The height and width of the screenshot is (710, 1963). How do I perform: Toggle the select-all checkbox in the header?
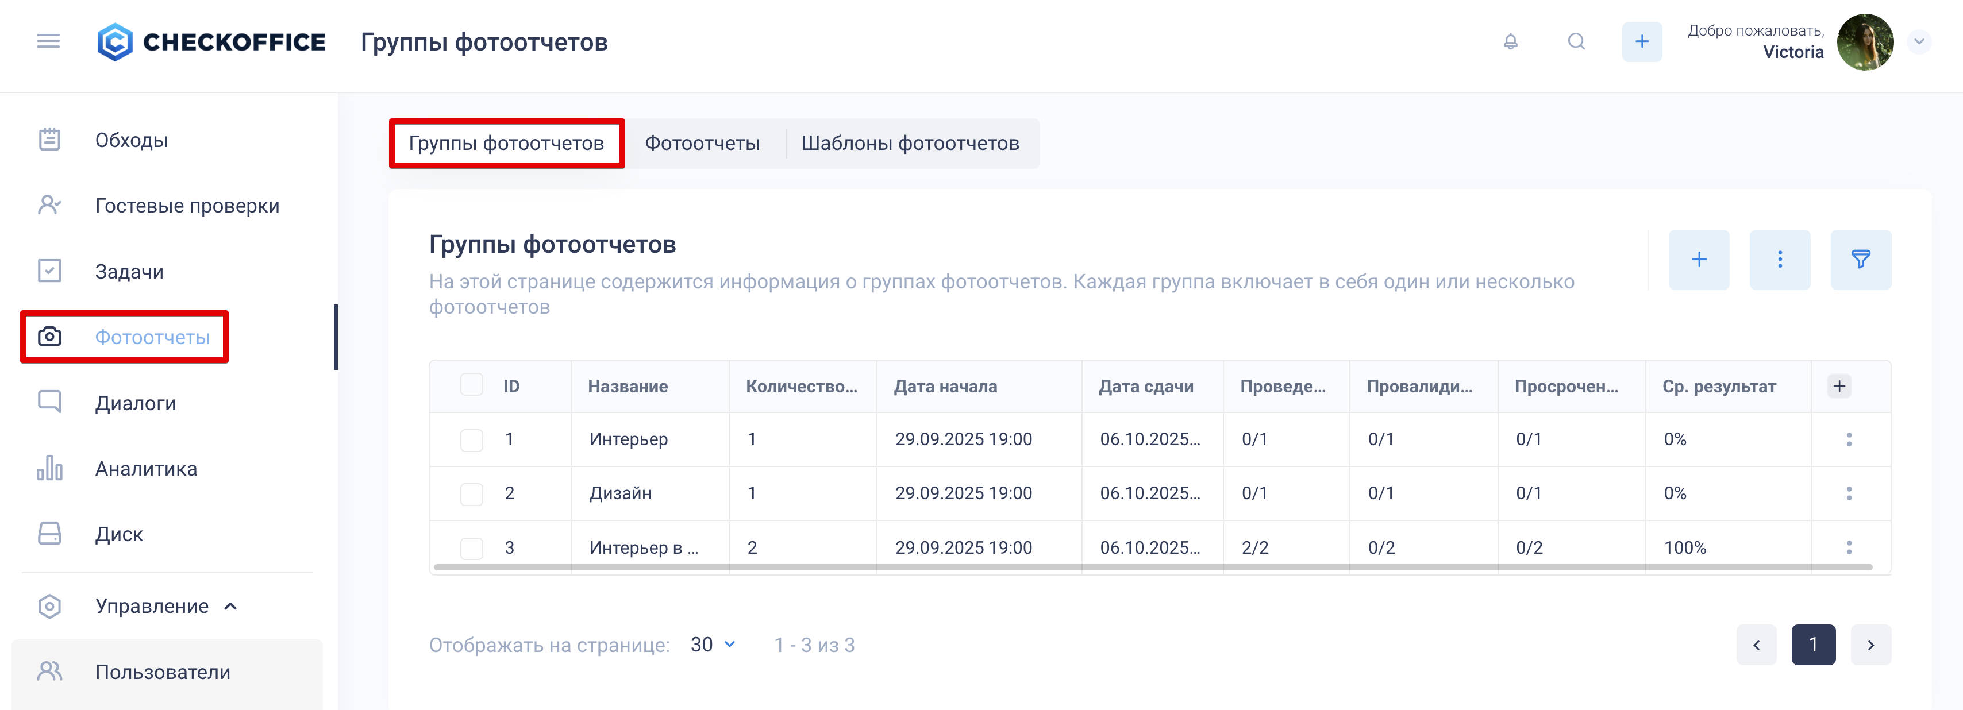tap(472, 385)
